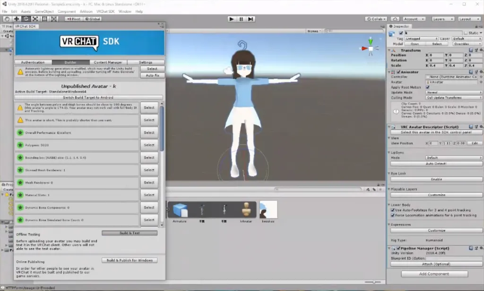This screenshot has width=484, height=291.
Task: Collapse the Transform component foldout
Action: [x=389, y=50]
